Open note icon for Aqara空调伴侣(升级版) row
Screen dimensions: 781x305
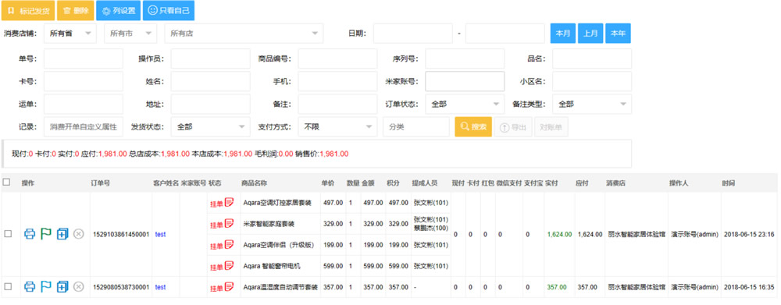229,245
